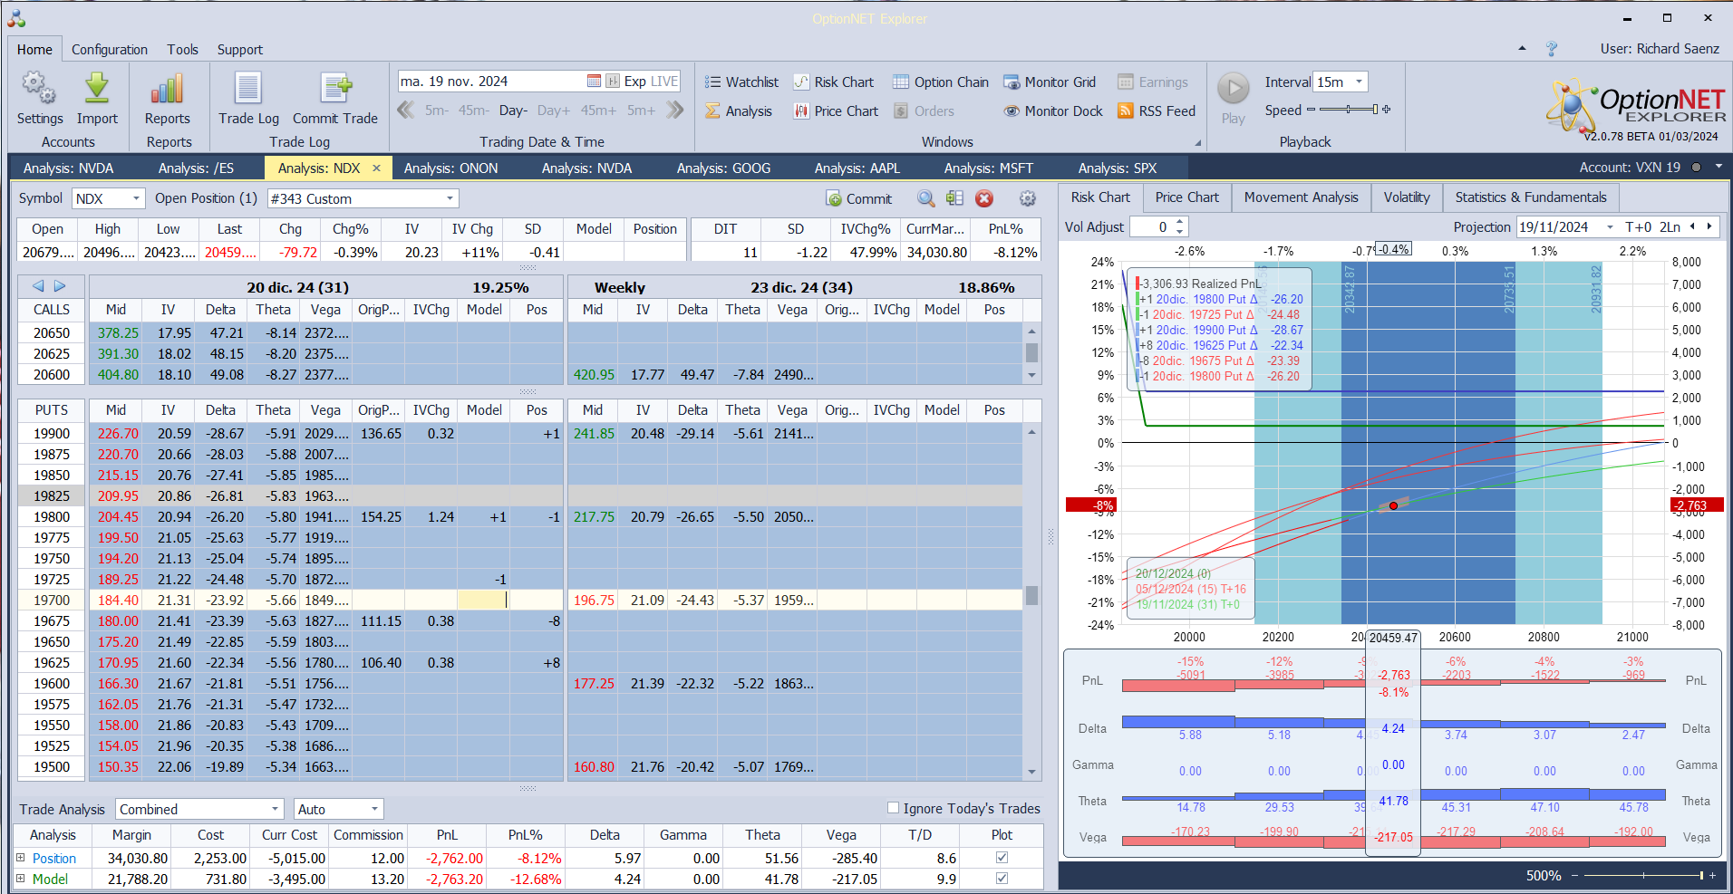Screen dimensions: 1733x894
Task: Open the calendar picker in date field
Action: click(x=594, y=81)
